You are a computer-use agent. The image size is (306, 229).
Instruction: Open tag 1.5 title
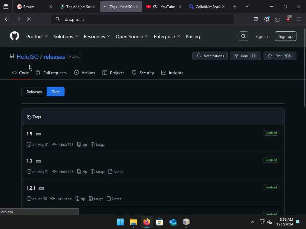point(29,134)
